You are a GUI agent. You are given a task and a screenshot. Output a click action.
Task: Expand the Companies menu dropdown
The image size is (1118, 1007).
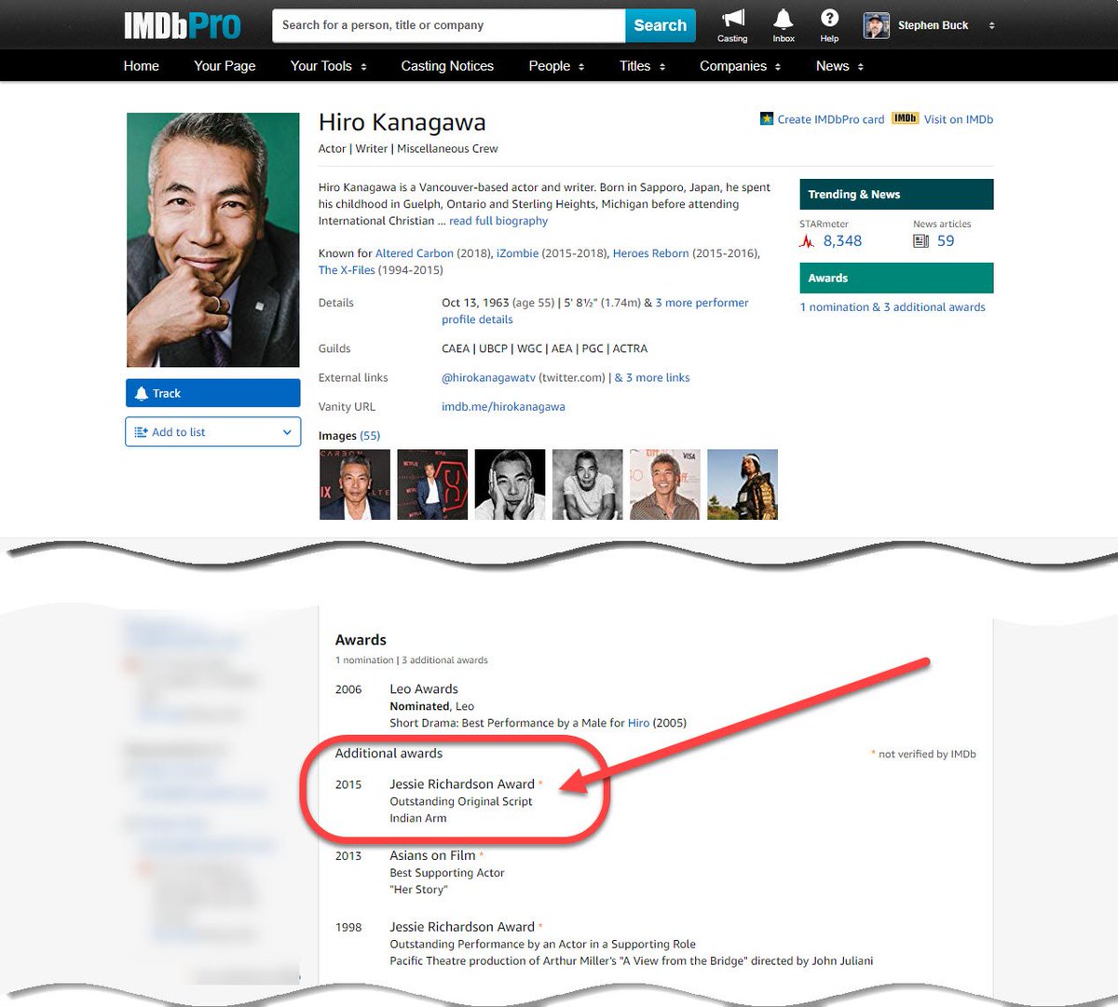click(x=740, y=66)
